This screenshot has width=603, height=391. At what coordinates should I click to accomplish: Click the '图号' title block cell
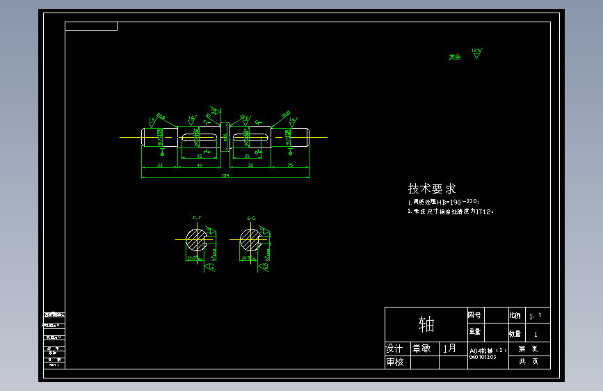pyautogui.click(x=476, y=315)
